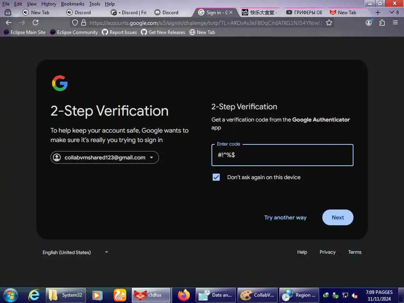Click the Internet Explorer tray icon

point(326,296)
